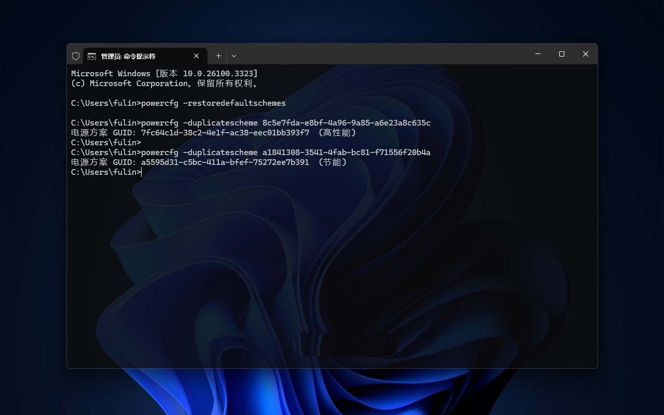The image size is (664, 415).
Task: Click GUID a5595d31 output line (节能)
Action: 209,162
